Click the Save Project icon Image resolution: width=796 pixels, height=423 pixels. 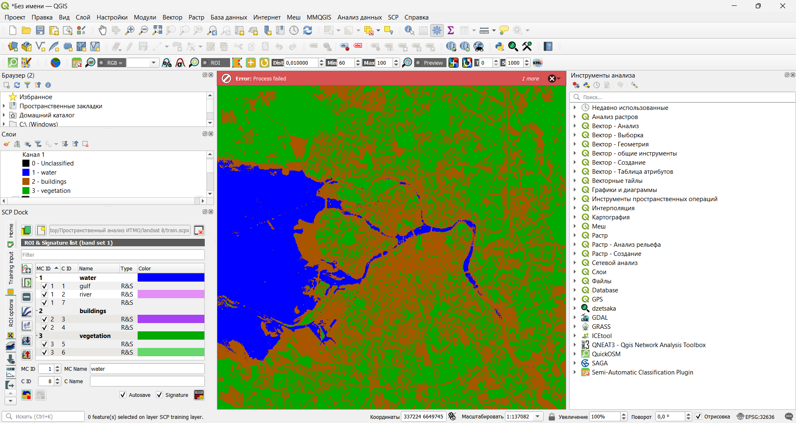pyautogui.click(x=40, y=30)
